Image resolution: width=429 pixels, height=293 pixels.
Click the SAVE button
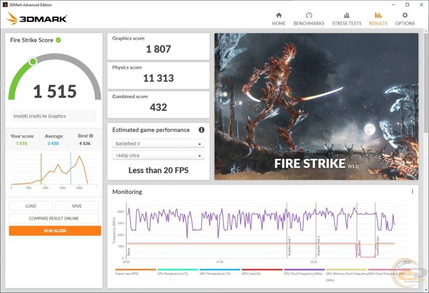click(77, 206)
